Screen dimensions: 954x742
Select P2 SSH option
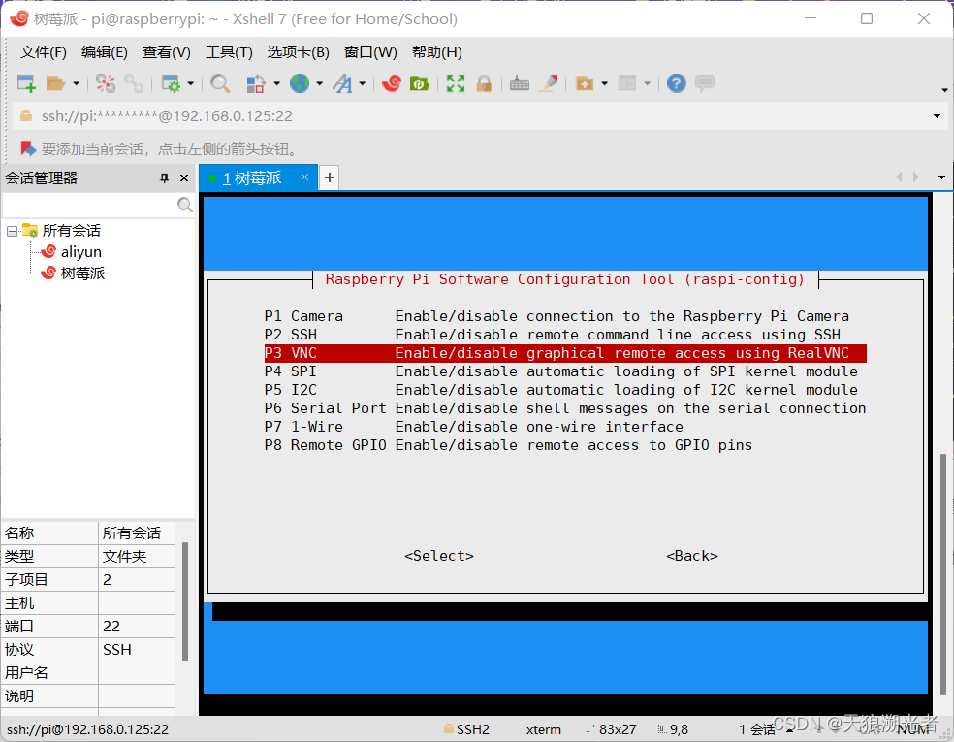[552, 335]
